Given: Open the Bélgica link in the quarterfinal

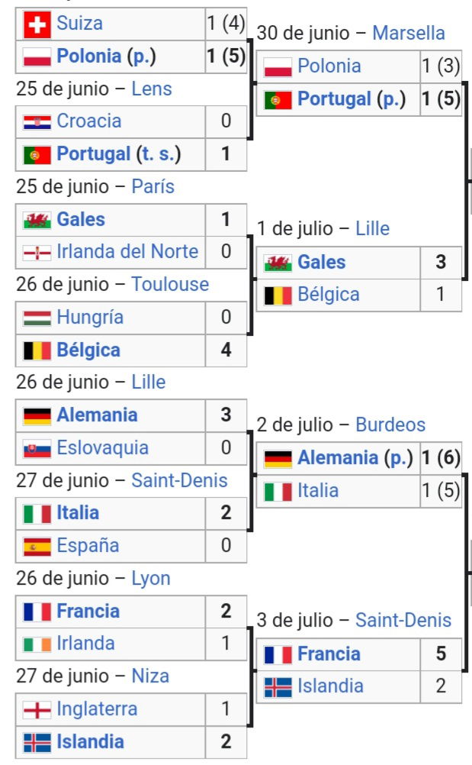Looking at the screenshot, I should 329,295.
